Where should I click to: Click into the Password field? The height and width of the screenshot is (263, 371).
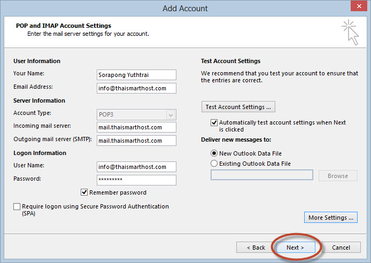click(136, 180)
